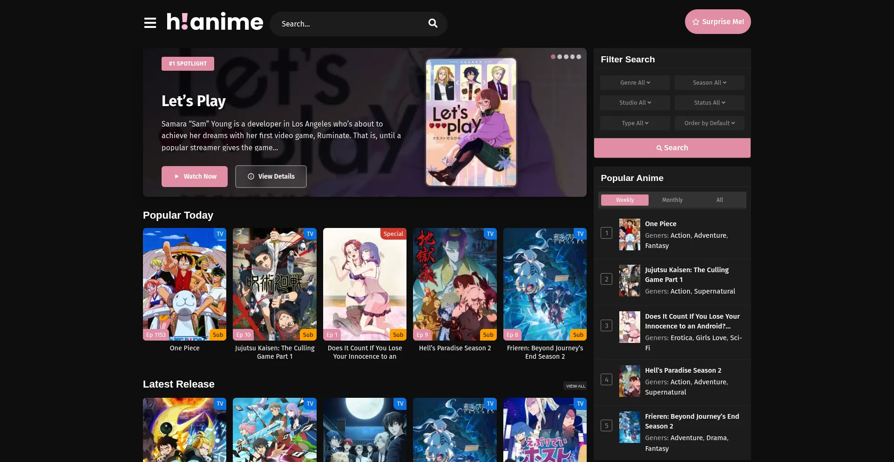Open the Genre All dropdown
894x462 pixels.
[635, 82]
